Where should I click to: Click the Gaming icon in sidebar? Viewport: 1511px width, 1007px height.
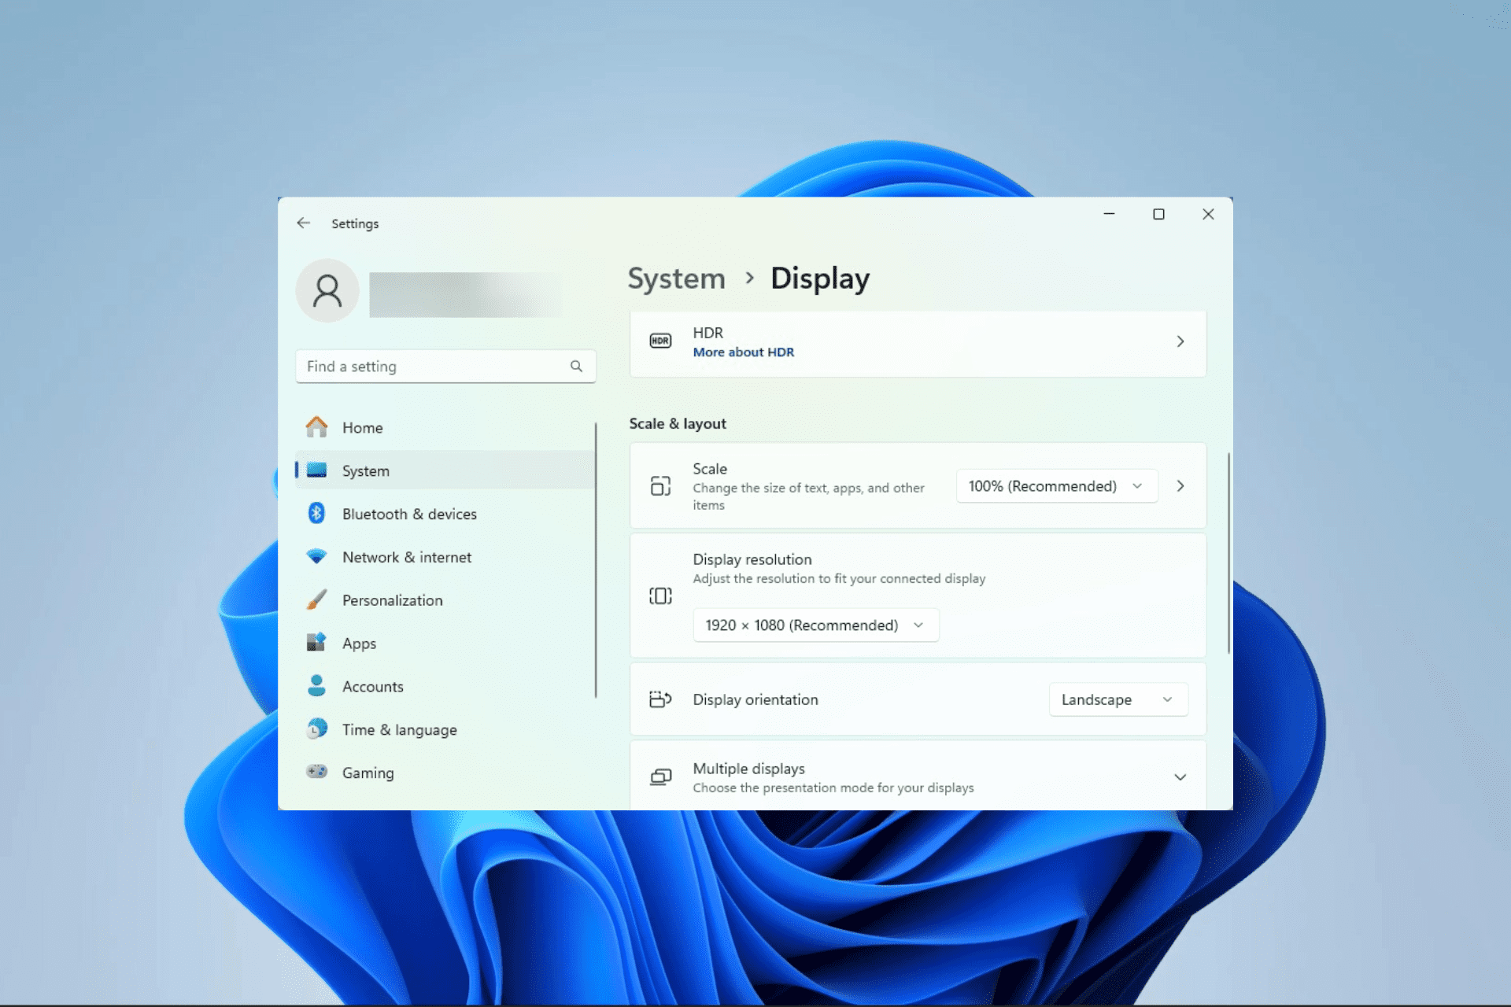coord(317,772)
